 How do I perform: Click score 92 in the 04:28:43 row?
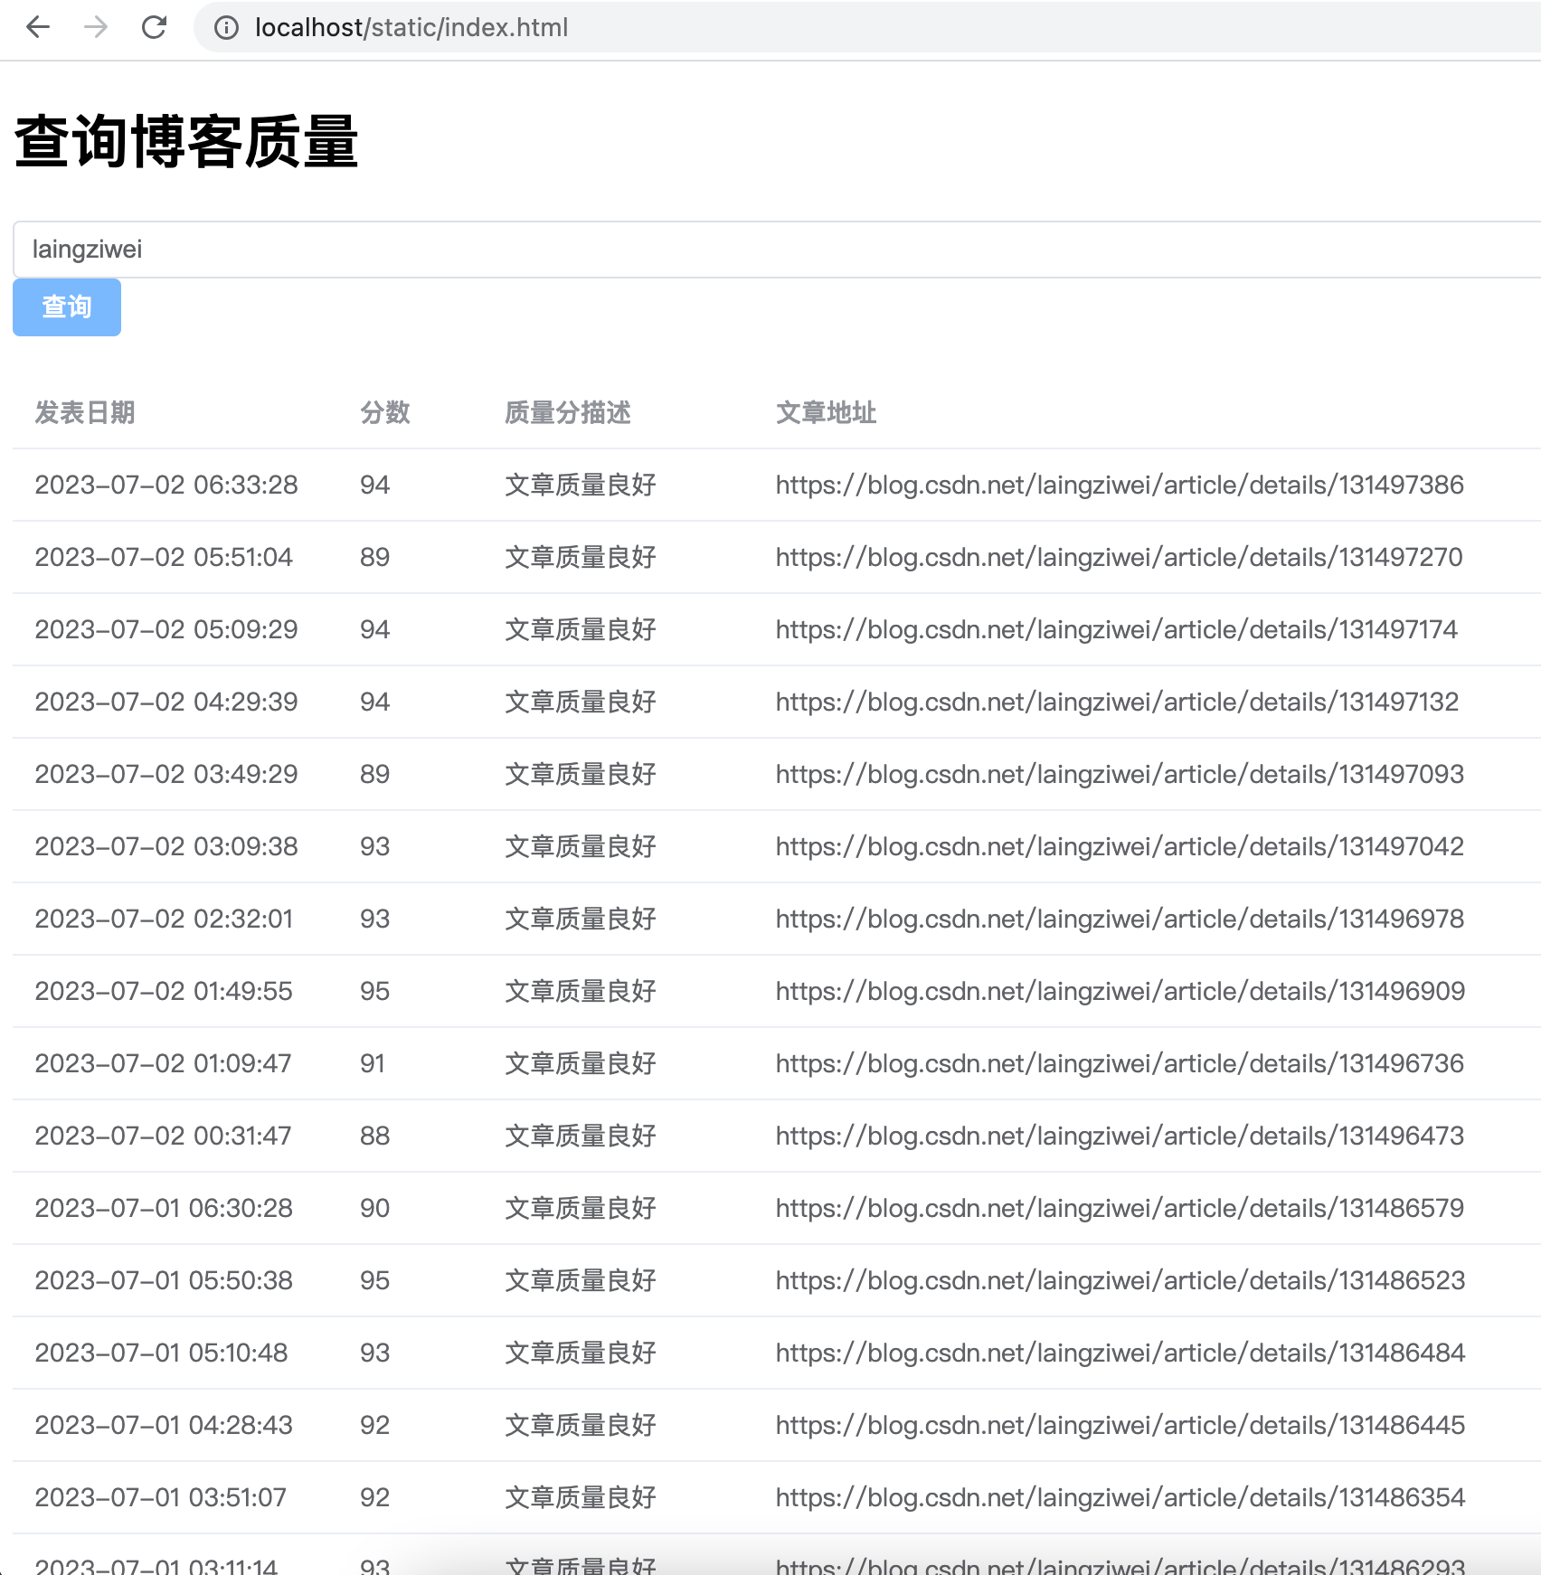[x=374, y=1426]
